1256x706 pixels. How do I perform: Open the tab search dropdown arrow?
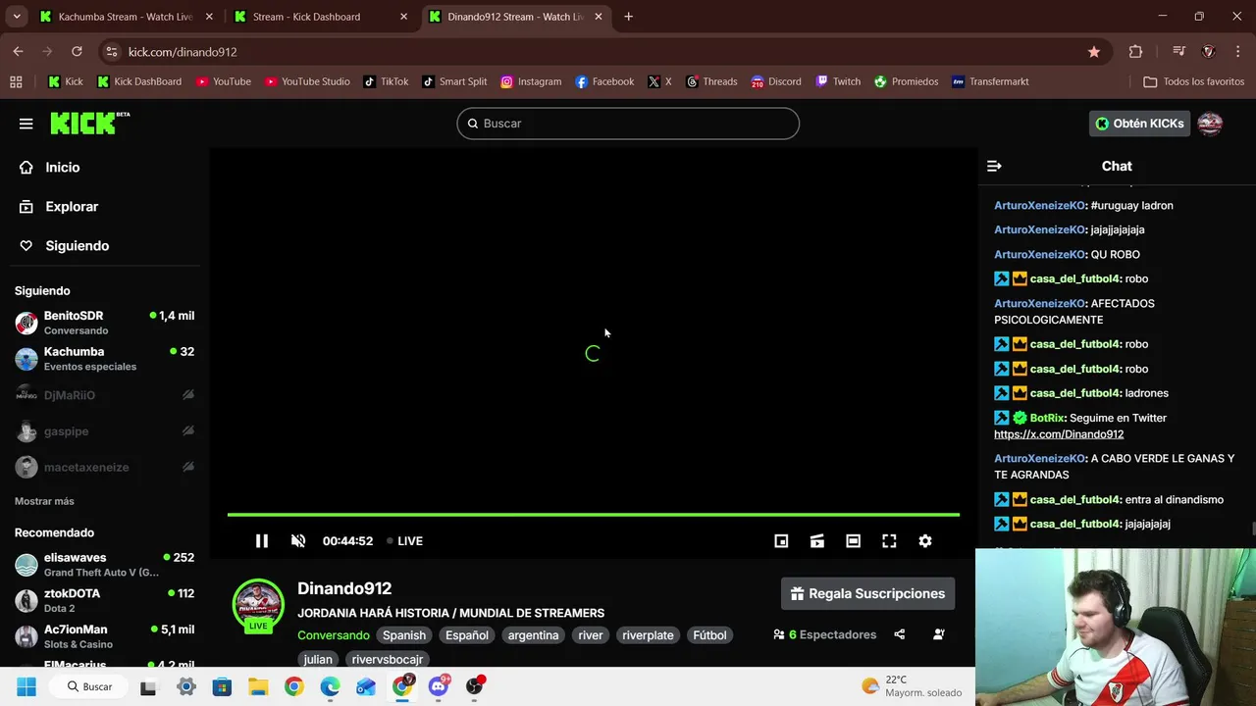17,17
